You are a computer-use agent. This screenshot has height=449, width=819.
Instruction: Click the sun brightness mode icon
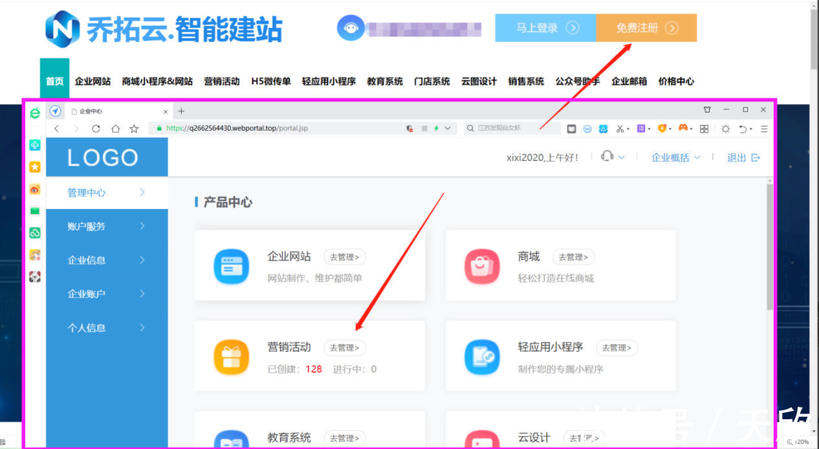click(726, 129)
